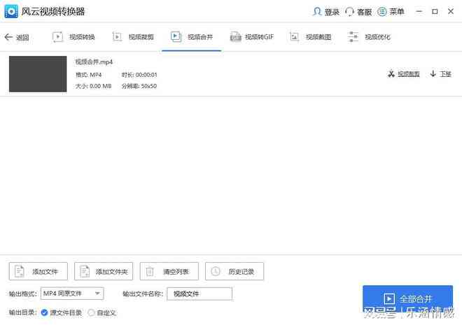
Task: Click the 格式: MP4 format text
Action: [x=89, y=75]
